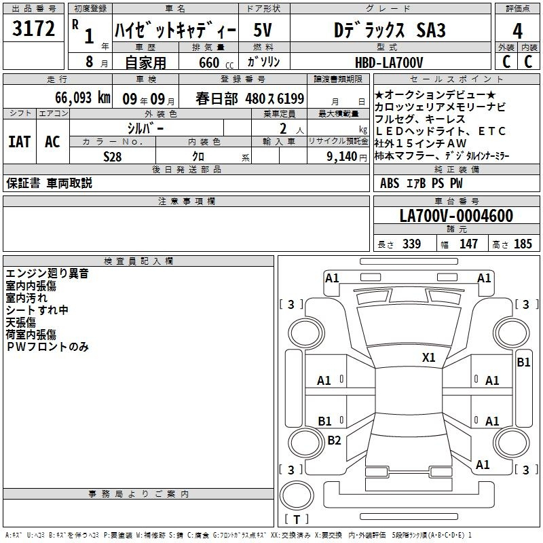Select the chassis number LA700V-0004600
This screenshot has width=543, height=543.
coord(455,216)
